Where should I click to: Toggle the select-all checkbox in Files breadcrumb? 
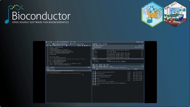(93, 68)
